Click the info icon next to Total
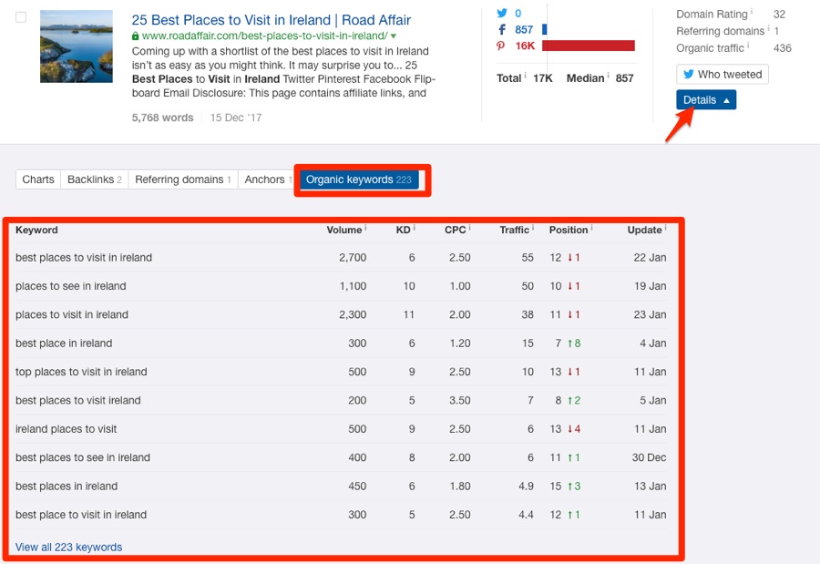This screenshot has height=564, width=820. [525, 76]
